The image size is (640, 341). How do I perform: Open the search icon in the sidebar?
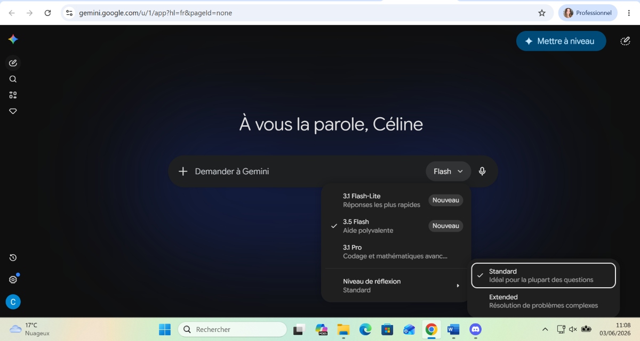13,79
